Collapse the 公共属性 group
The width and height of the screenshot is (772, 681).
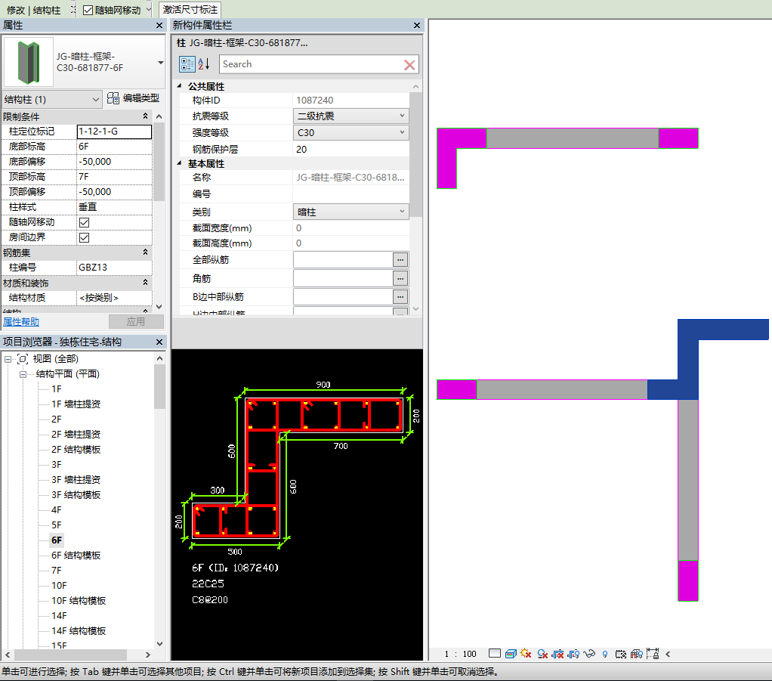click(x=179, y=86)
